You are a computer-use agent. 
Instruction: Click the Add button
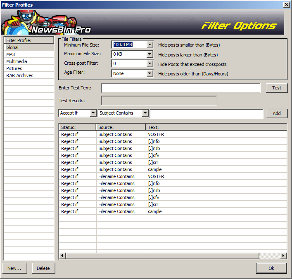[277, 113]
